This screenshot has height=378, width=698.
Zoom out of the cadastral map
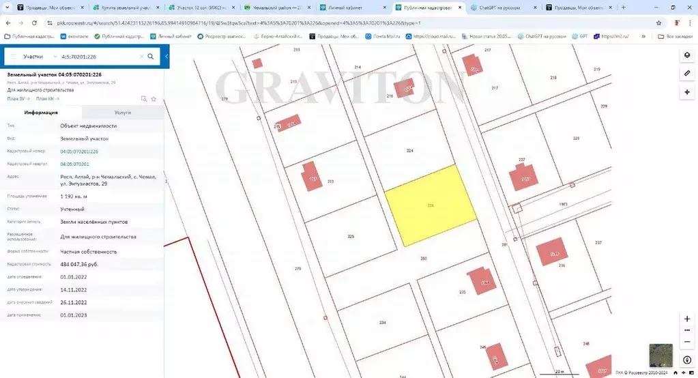click(x=687, y=341)
